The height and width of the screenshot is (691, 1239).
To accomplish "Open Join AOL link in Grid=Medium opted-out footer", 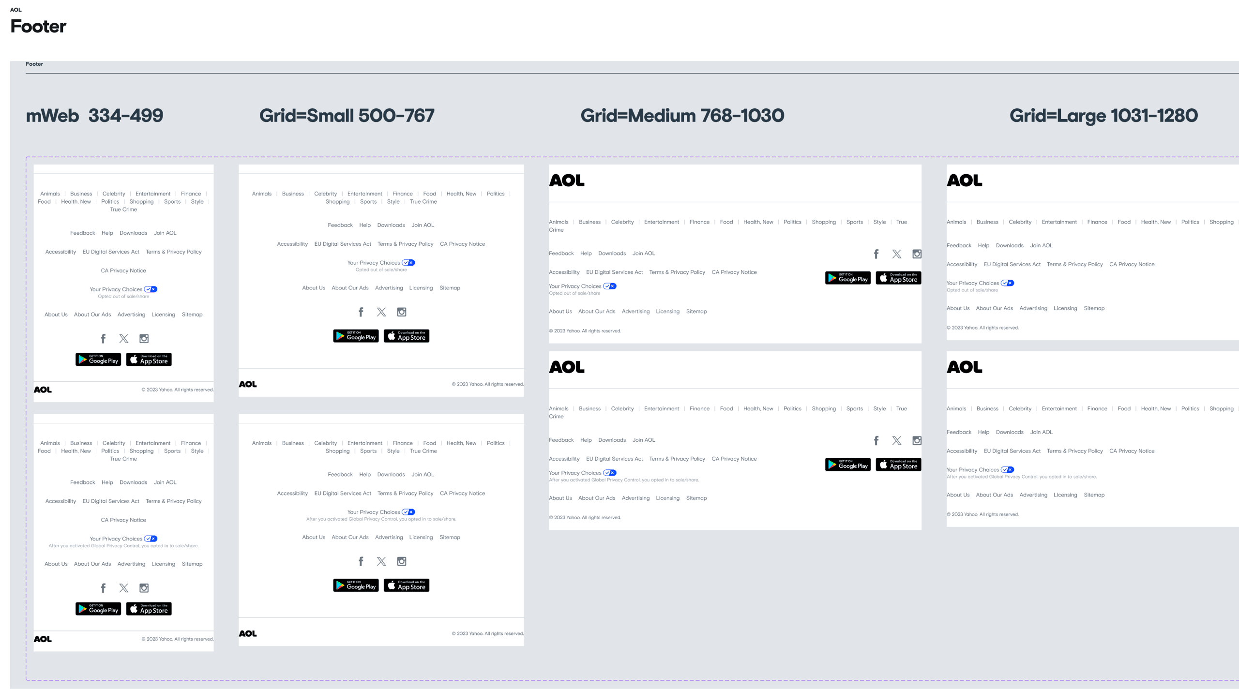I will click(644, 254).
